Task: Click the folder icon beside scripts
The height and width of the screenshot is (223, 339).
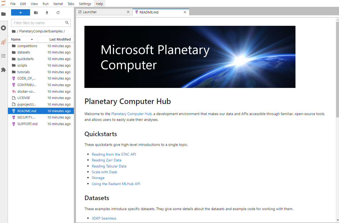Action: tap(14, 65)
